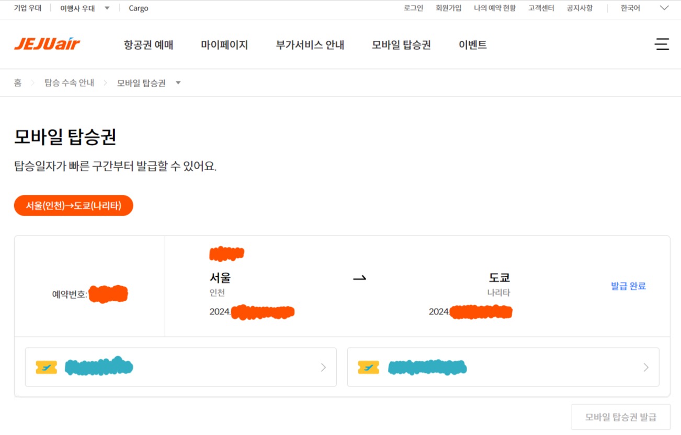Click the 발급 완료 status link
Viewport: 681px width, 435px height.
pyautogui.click(x=628, y=286)
